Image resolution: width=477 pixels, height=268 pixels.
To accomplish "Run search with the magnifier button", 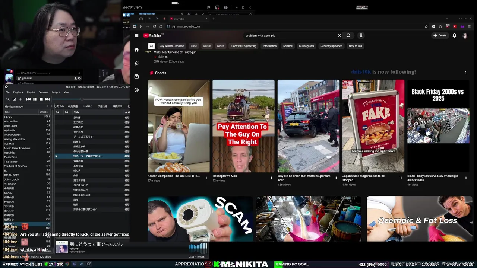I will pyautogui.click(x=348, y=36).
